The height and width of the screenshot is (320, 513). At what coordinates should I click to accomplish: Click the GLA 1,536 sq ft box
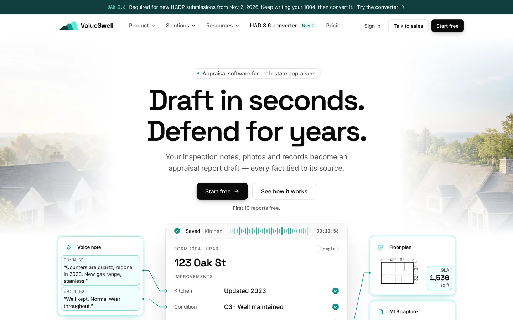click(439, 278)
